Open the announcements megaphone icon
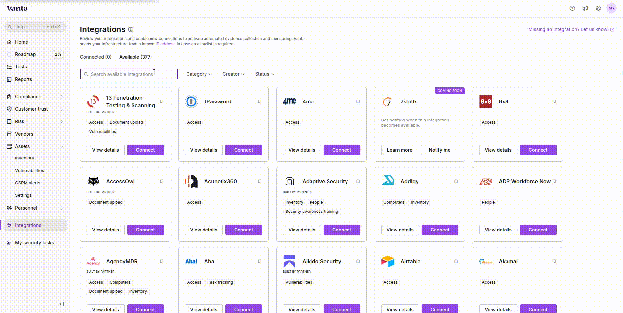The width and height of the screenshot is (623, 313). 585,9
